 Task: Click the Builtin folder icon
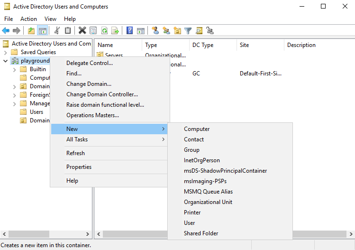click(23, 69)
